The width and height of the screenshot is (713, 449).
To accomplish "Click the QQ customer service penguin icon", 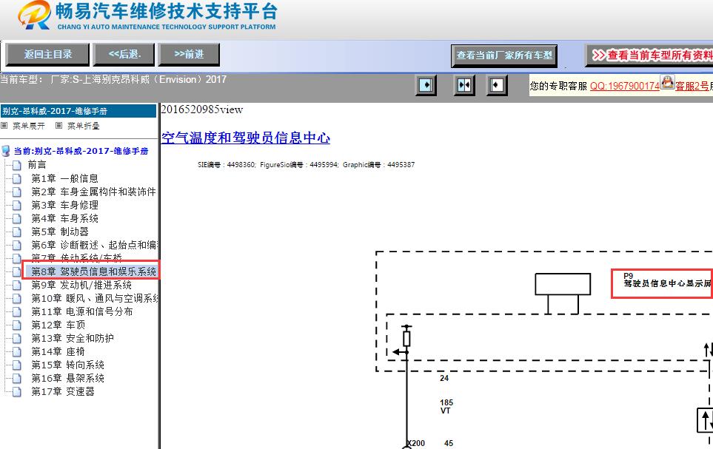I will point(667,82).
